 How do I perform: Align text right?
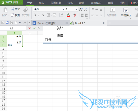tap(101, 15)
